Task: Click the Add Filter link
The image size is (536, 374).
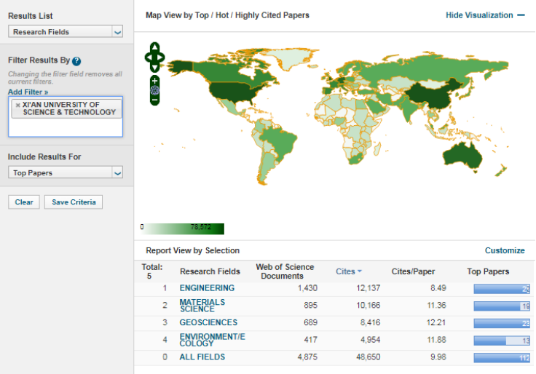Action: pos(28,92)
